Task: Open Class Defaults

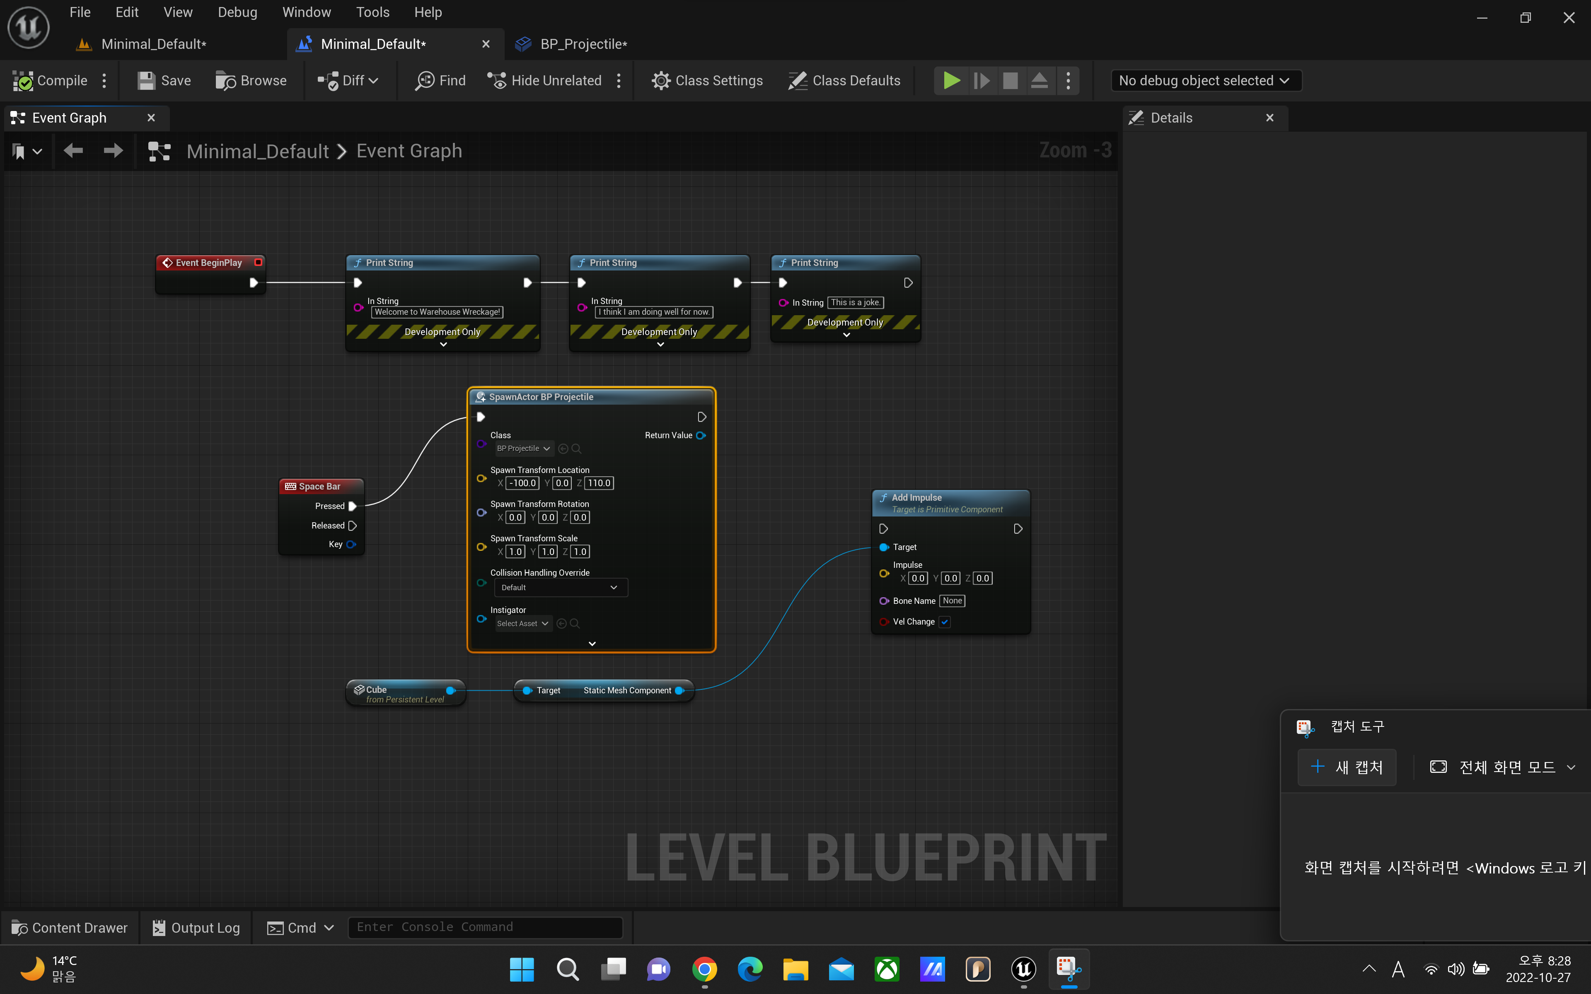Action: point(845,80)
